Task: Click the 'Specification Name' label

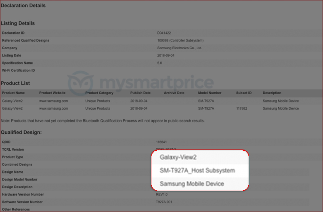Action: point(17,63)
